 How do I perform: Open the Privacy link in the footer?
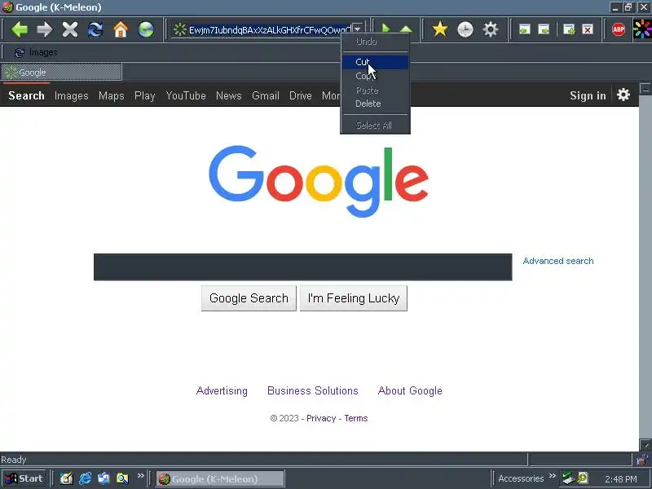[321, 418]
